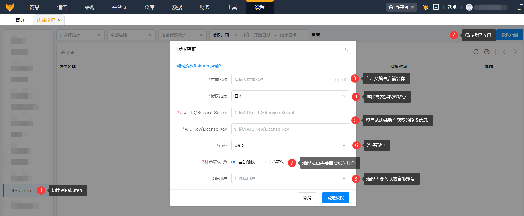Click the 操作 column header
Image resolution: width=524 pixels, height=216 pixels.
488,67
